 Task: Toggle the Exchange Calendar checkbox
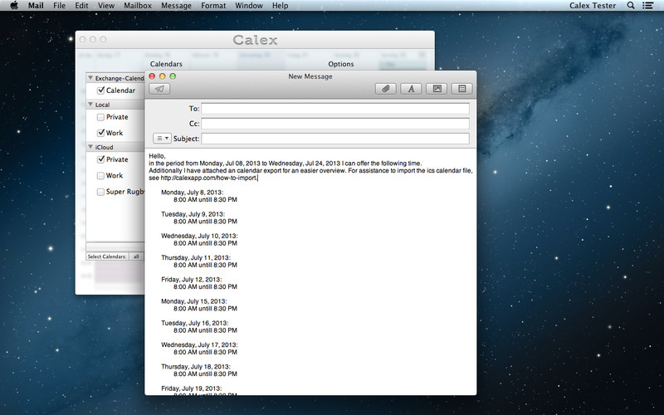coord(100,90)
